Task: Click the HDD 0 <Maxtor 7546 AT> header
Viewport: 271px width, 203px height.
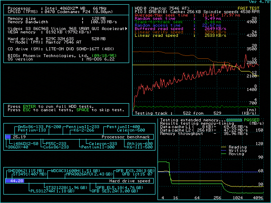Action: pos(162,8)
